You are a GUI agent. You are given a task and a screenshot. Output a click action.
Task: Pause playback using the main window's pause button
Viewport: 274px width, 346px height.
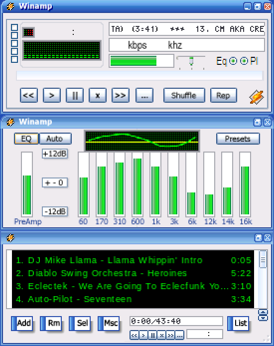[x=75, y=95]
